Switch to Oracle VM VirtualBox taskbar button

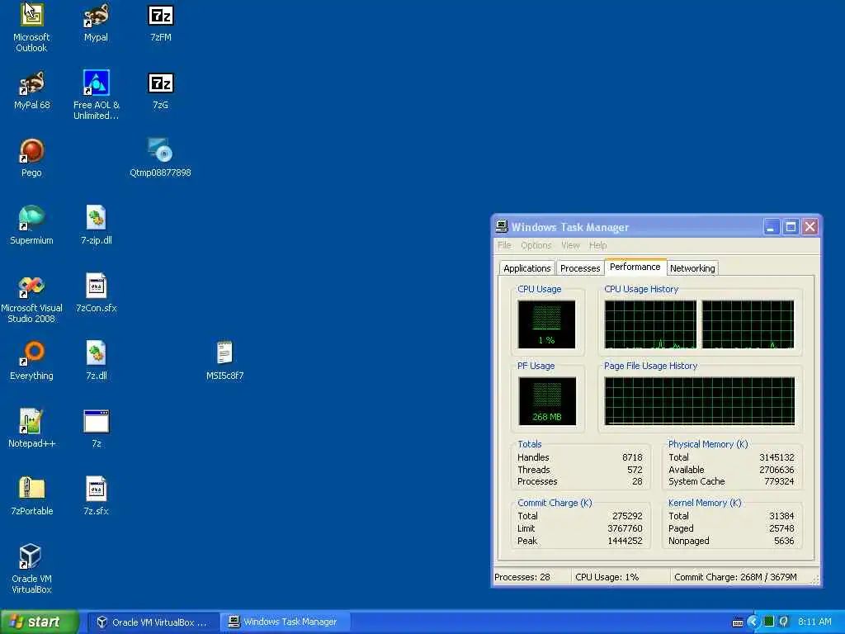pyautogui.click(x=153, y=622)
